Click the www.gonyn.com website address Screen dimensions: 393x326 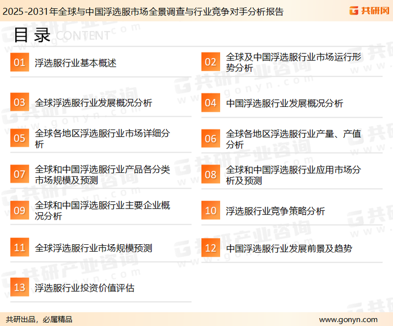(x=348, y=319)
